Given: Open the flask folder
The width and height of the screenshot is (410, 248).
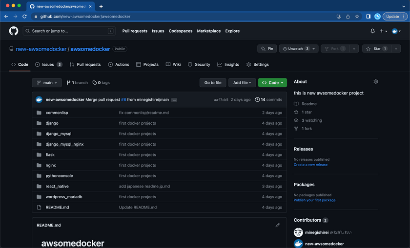Looking at the screenshot, I should click(50, 155).
